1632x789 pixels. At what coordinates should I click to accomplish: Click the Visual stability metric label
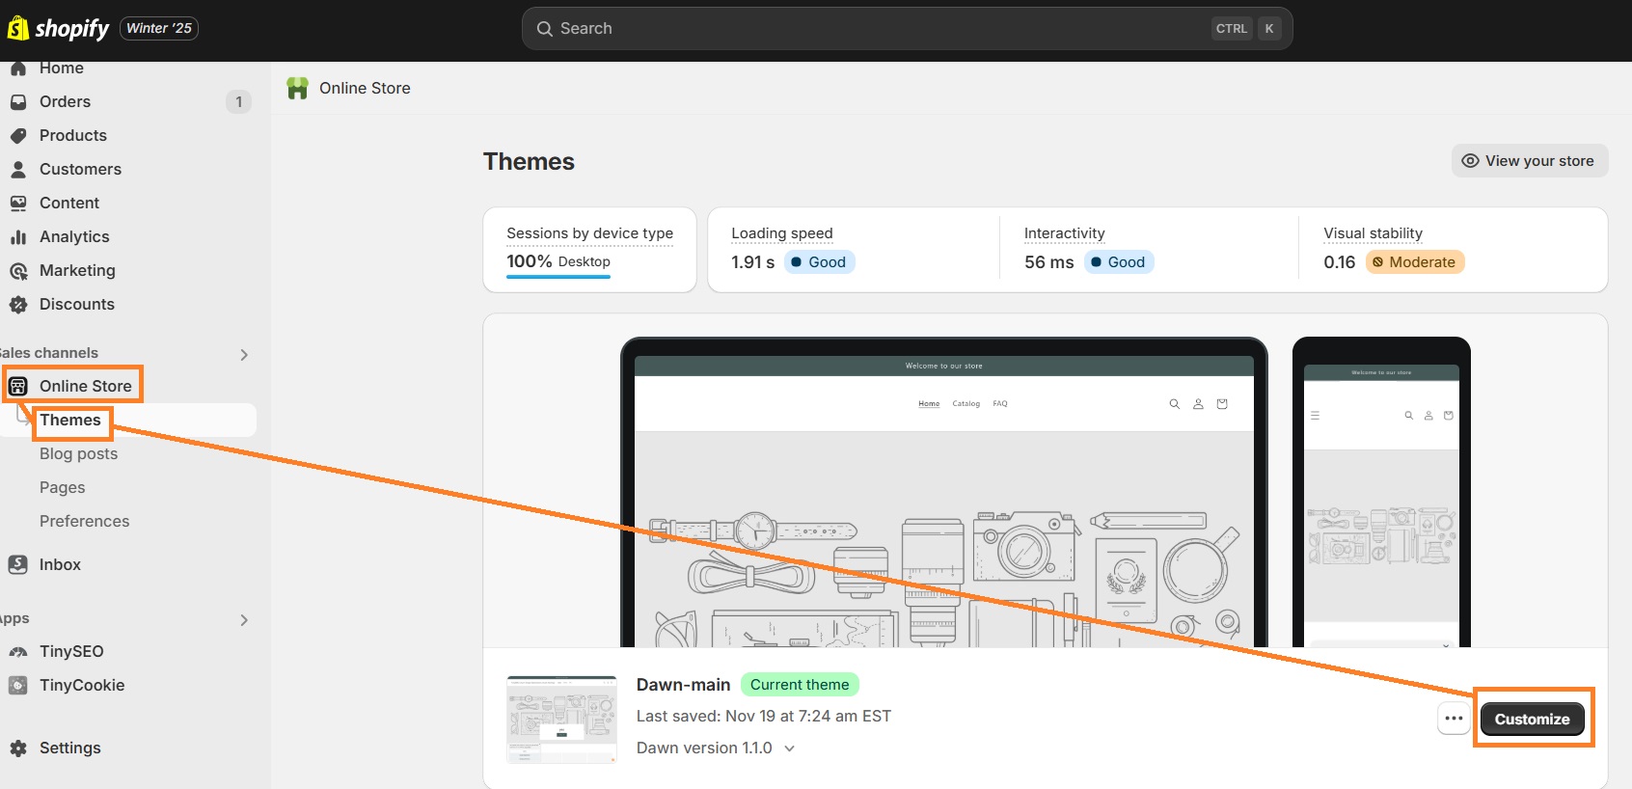point(1374,233)
